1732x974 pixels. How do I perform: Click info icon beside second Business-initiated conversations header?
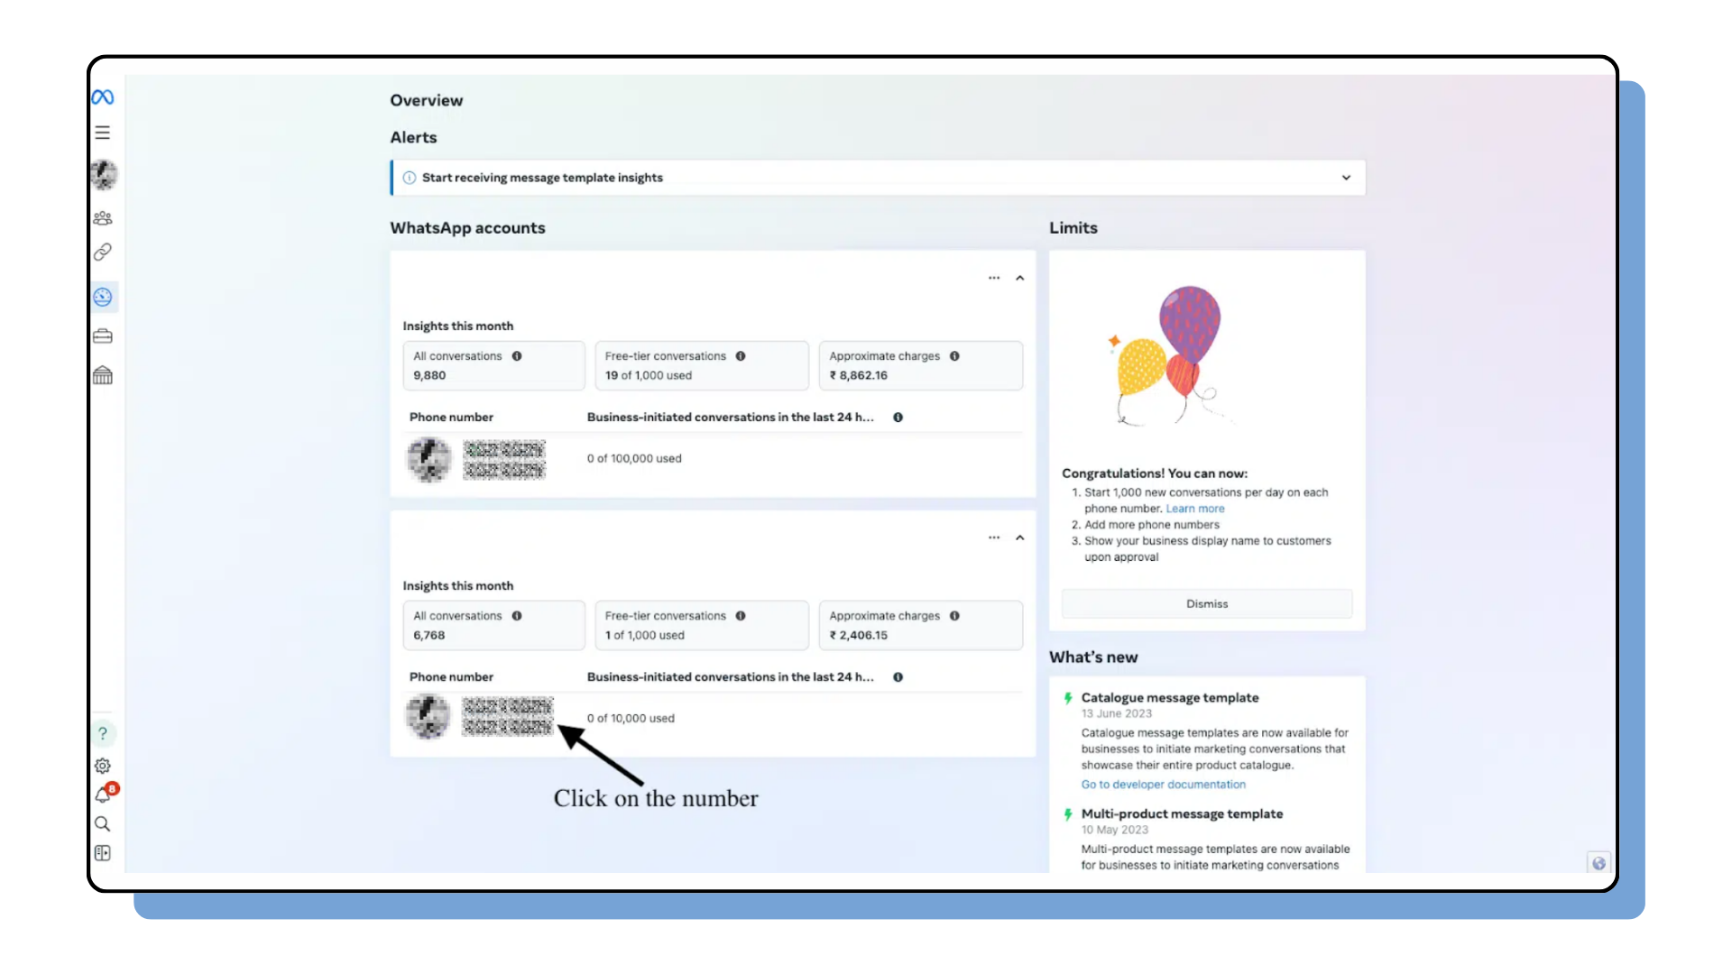898,677
